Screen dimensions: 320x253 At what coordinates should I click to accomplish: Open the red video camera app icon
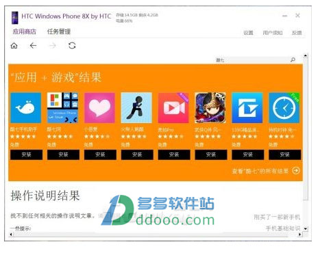coord(173,107)
